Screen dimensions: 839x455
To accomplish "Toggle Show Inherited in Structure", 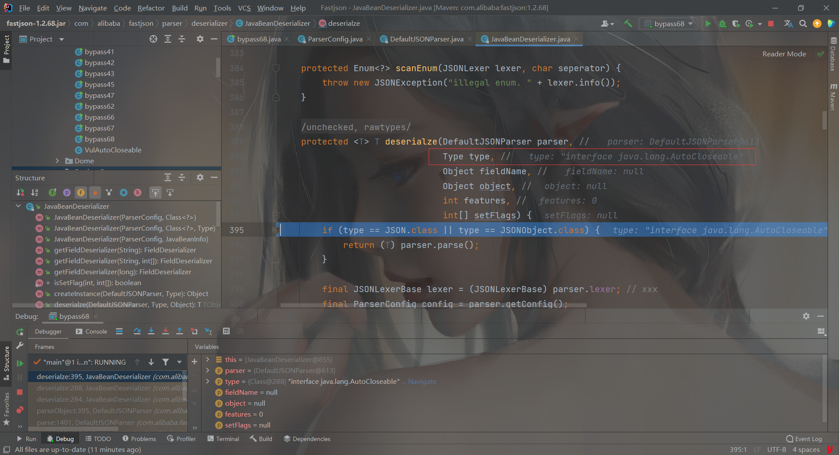I will coord(52,193).
